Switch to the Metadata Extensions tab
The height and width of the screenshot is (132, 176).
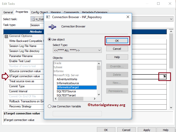point(95,12)
